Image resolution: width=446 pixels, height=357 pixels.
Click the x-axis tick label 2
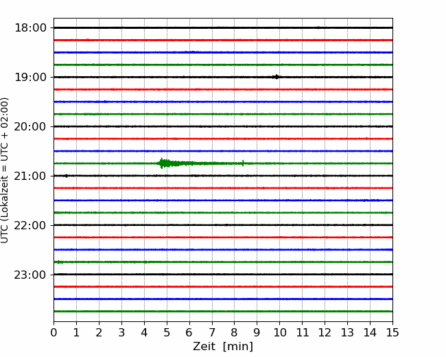tap(99, 332)
